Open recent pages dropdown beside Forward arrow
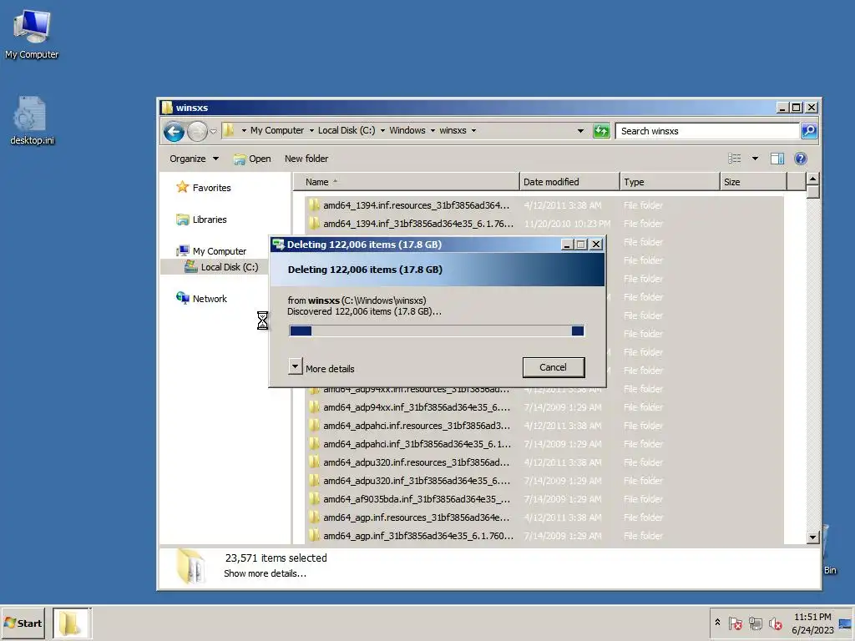The image size is (855, 641). coord(213,131)
